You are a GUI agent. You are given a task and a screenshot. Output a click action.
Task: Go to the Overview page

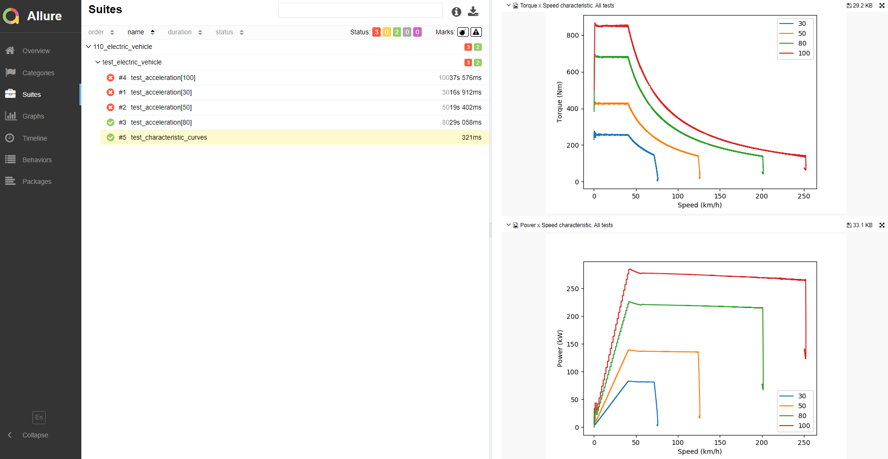36,51
